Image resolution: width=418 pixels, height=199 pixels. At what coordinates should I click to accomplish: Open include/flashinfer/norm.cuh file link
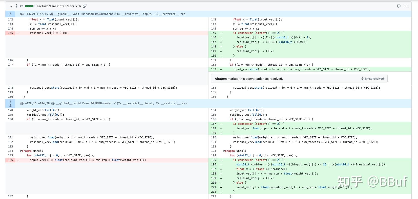59,6
